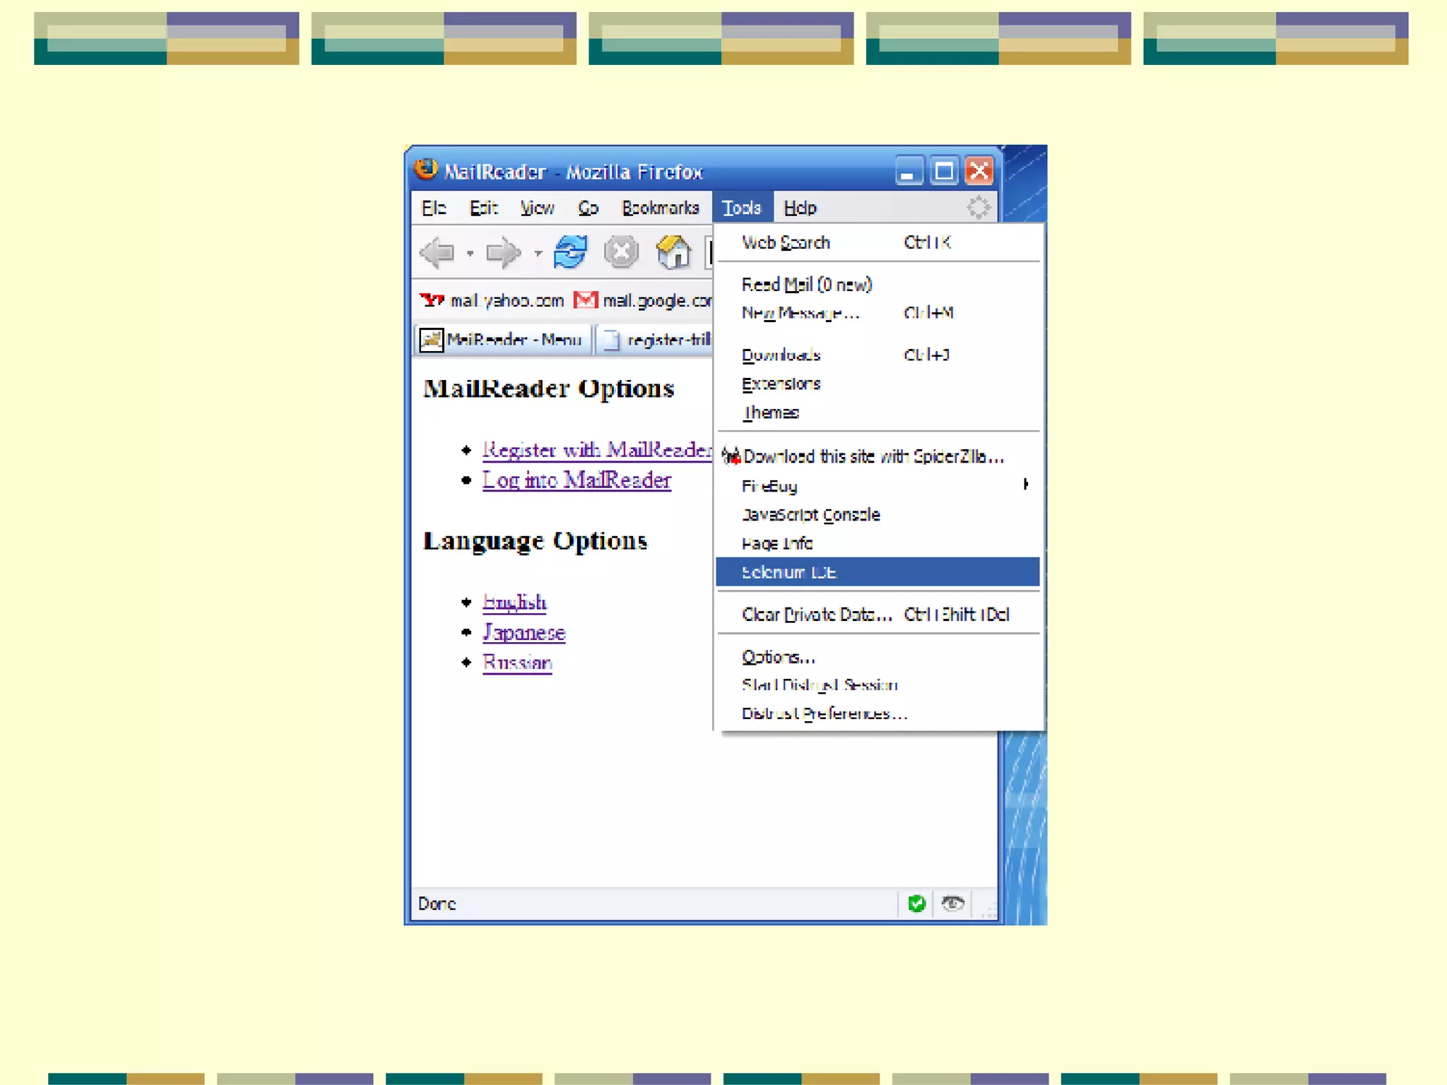Click the Forward arrow toolbar icon

point(503,252)
